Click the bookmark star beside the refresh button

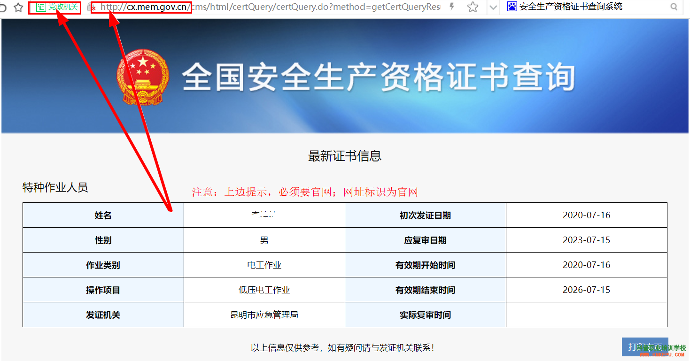[x=18, y=7]
